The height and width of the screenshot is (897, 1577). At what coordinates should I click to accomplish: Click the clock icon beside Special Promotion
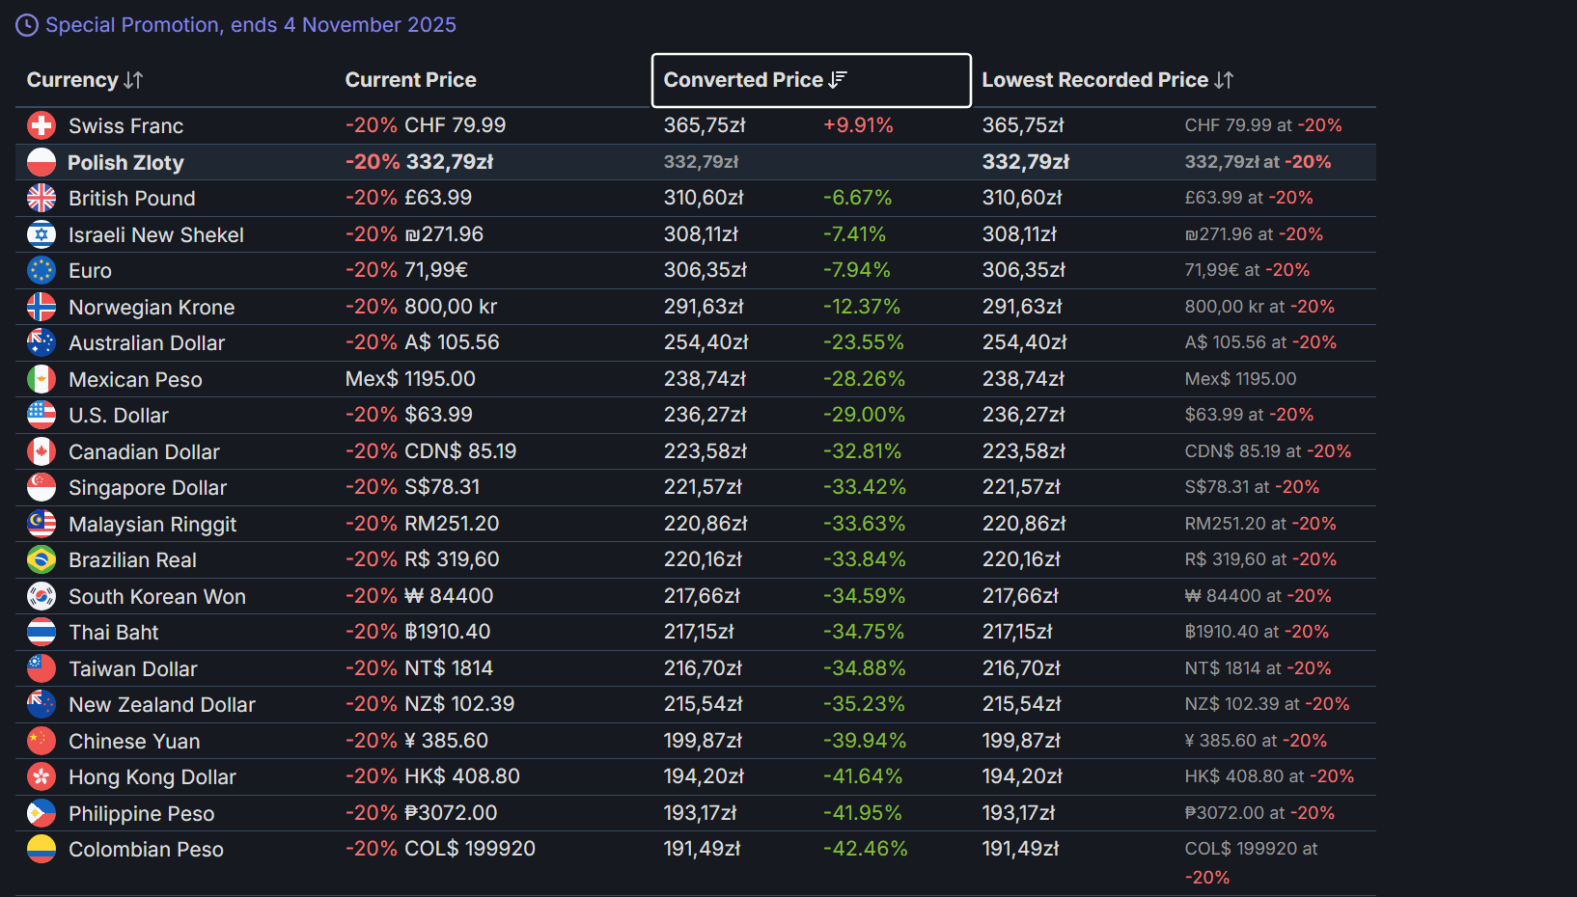[27, 25]
